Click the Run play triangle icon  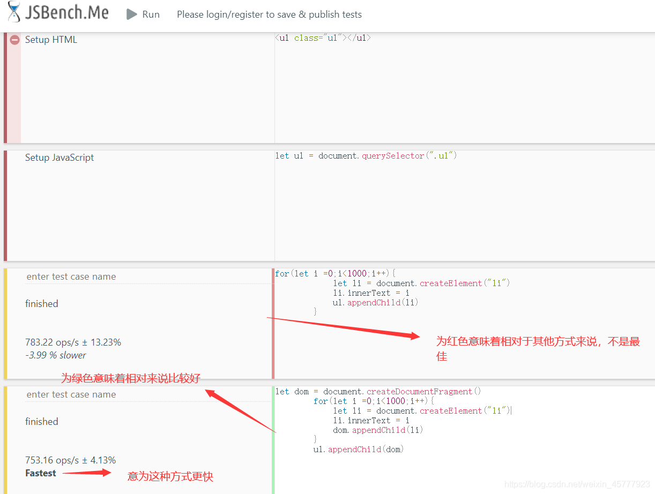point(132,14)
